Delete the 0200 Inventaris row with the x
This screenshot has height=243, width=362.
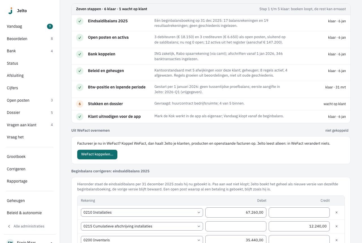tap(337, 240)
